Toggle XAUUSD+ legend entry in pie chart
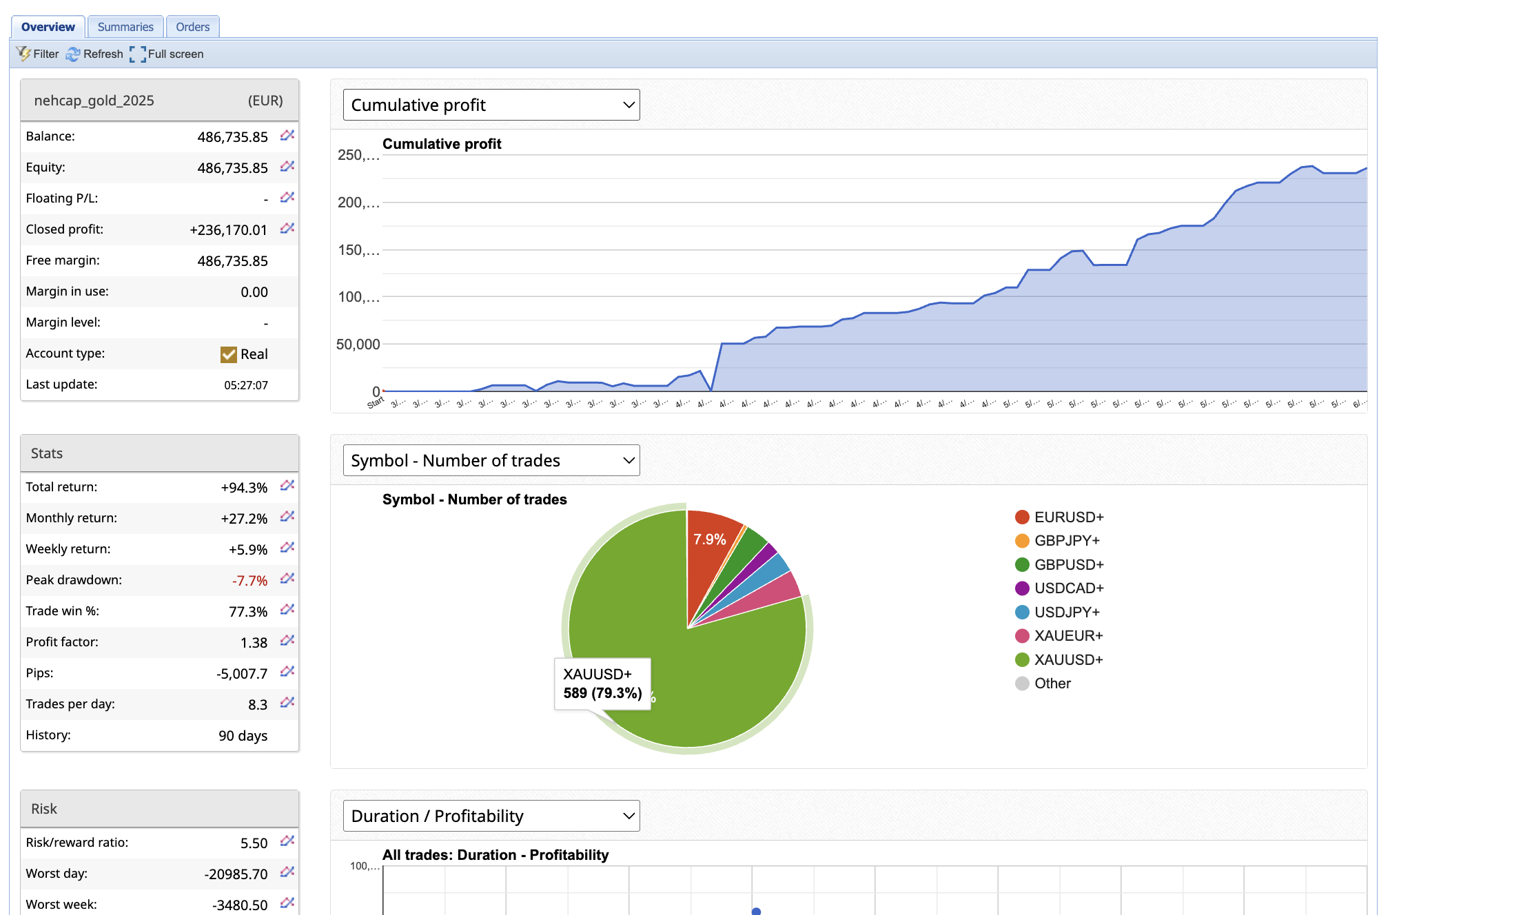 click(x=1067, y=659)
